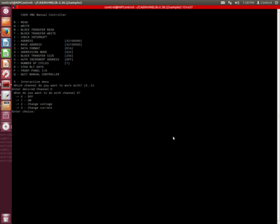Open LibreOffice Writer from the launcher

coord(6,43)
